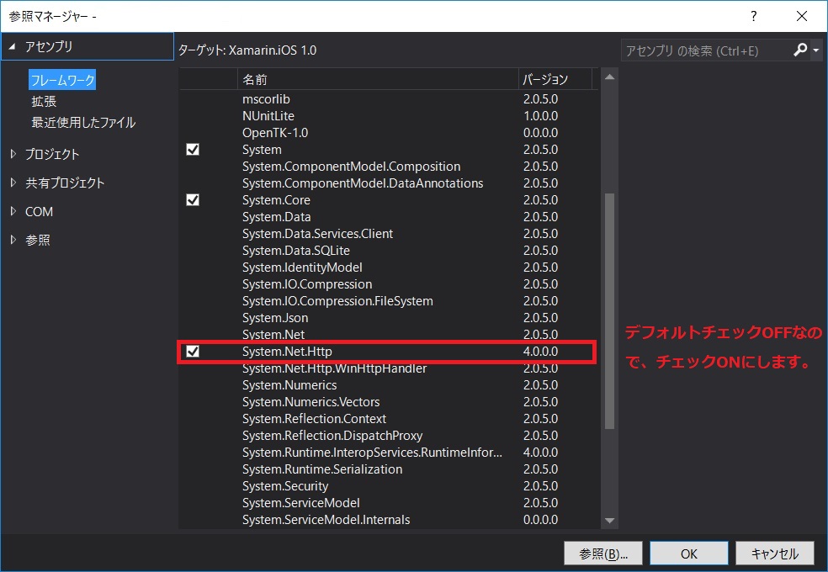Uncheck the System.Core checkbox
Image resolution: width=828 pixels, height=572 pixels.
coord(193,200)
